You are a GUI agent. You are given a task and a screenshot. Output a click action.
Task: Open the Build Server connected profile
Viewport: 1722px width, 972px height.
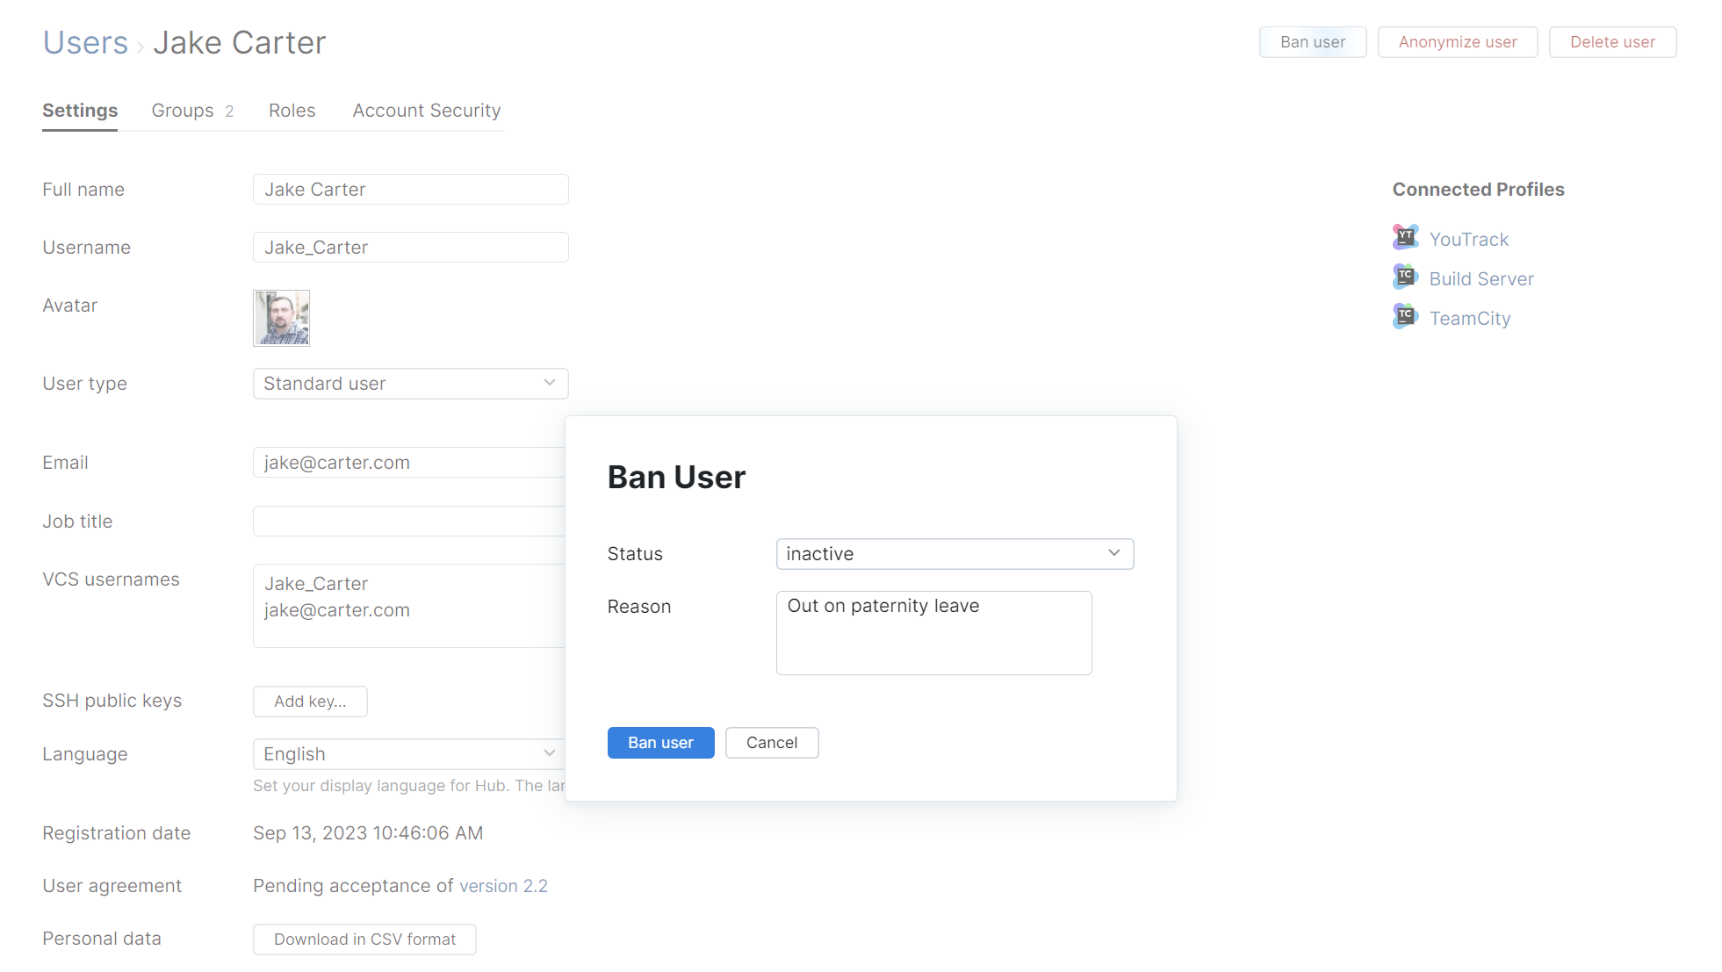[1481, 278]
